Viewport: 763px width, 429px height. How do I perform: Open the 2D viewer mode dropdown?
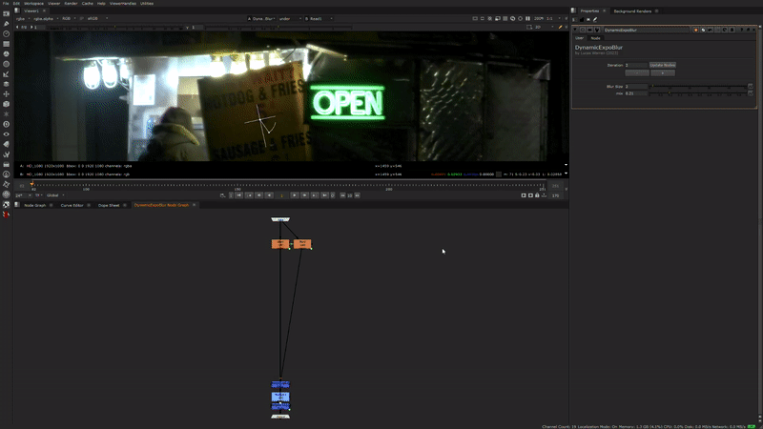pos(544,28)
